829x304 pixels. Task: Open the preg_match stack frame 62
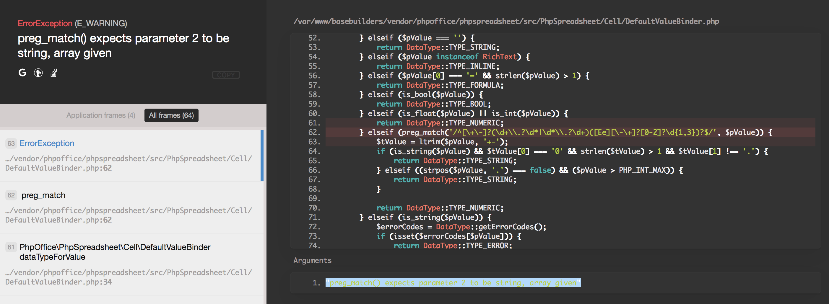click(43, 195)
